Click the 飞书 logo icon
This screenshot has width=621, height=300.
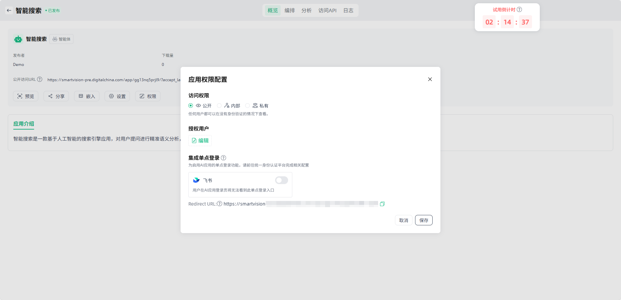[x=196, y=180]
